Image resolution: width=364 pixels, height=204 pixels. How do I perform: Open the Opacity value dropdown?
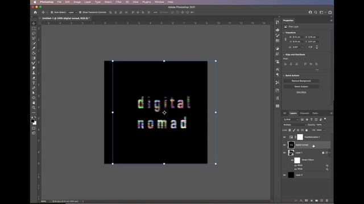324,125
